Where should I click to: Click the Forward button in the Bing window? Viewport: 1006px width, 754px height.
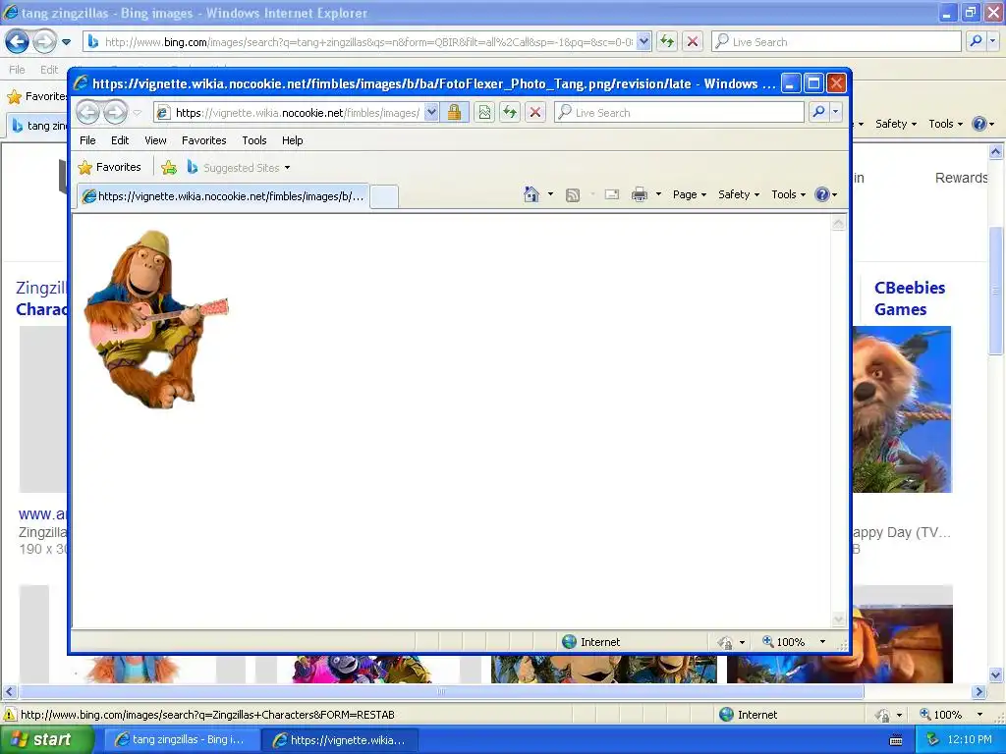click(x=44, y=41)
